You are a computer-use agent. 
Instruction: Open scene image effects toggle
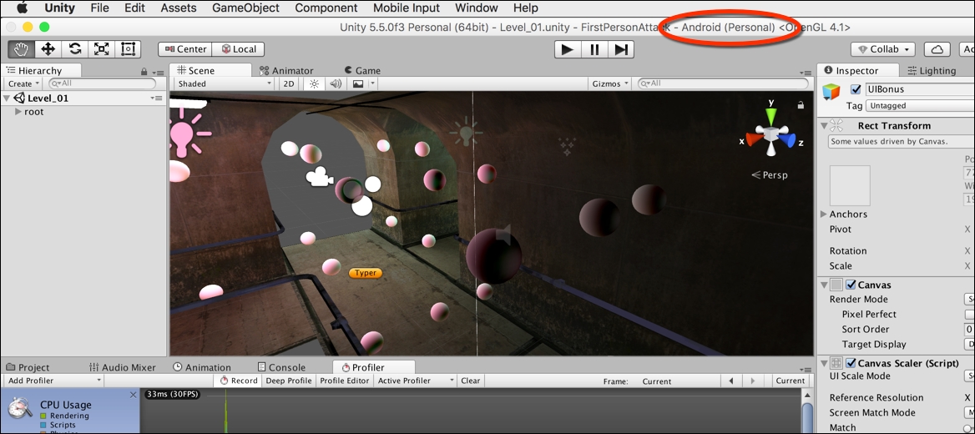358,83
